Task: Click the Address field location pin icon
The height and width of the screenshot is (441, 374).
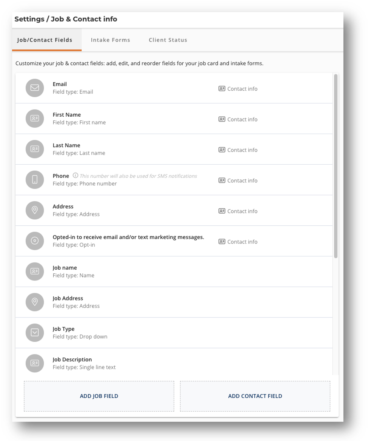Action: [34, 210]
